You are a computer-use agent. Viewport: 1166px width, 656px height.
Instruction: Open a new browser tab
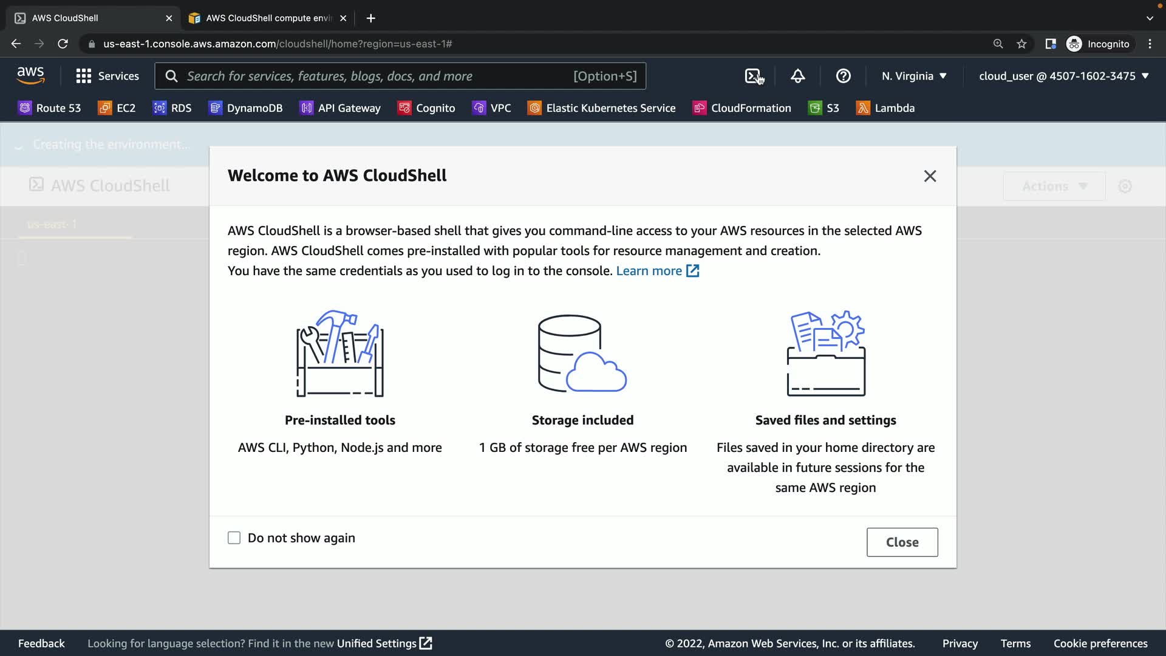(370, 18)
